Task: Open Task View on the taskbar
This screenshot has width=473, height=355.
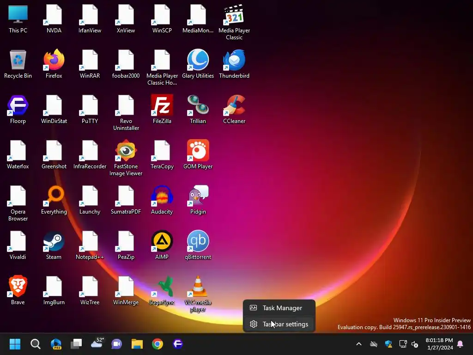Action: (x=76, y=344)
